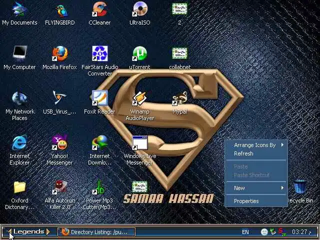Click the red S tray icon
320x240 pixels.
pyautogui.click(x=282, y=232)
